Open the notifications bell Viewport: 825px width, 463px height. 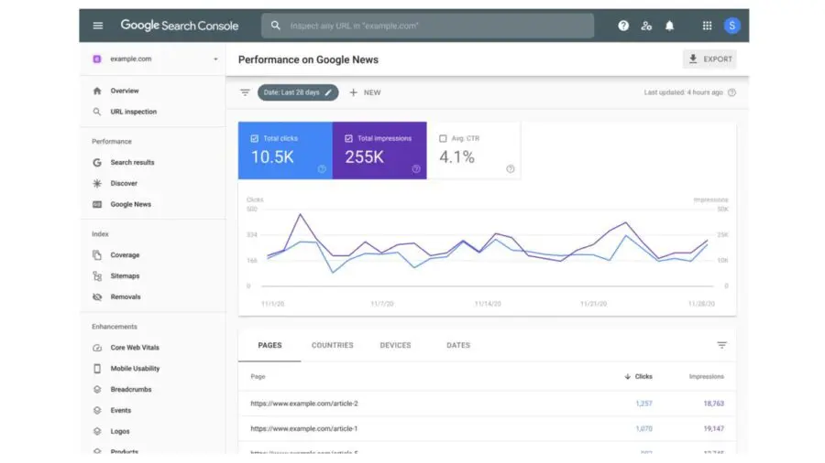(x=669, y=26)
